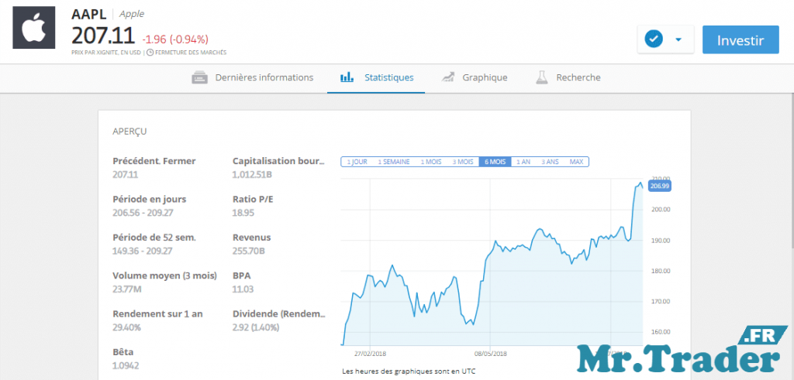Viewport: 794px width, 380px height.
Task: Click the Apple logo thumbnail
Action: 34,28
